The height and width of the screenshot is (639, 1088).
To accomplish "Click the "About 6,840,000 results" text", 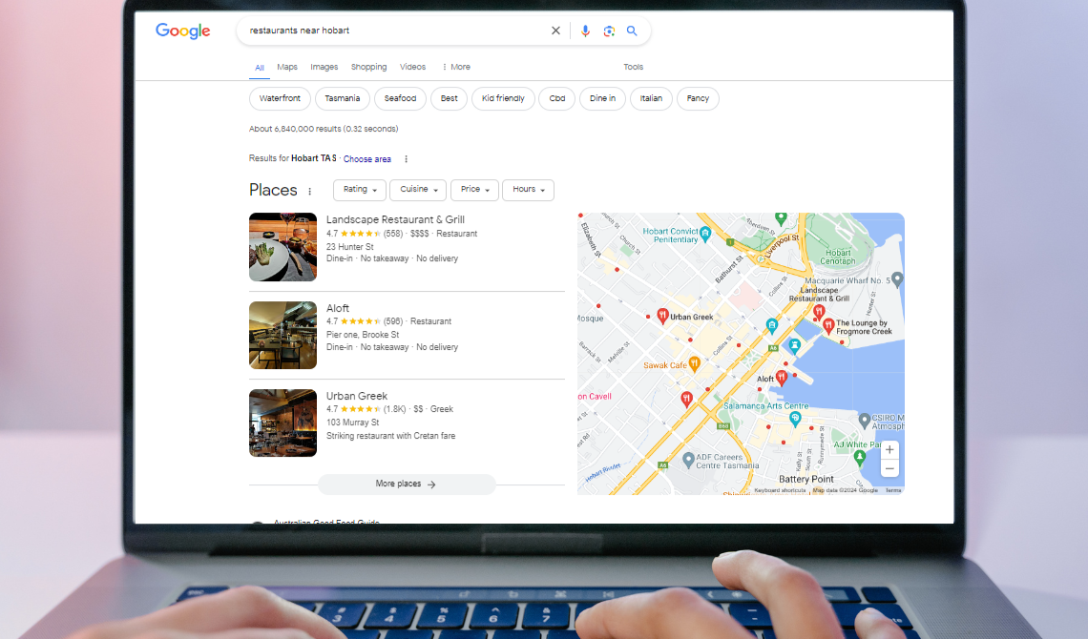I will (324, 129).
